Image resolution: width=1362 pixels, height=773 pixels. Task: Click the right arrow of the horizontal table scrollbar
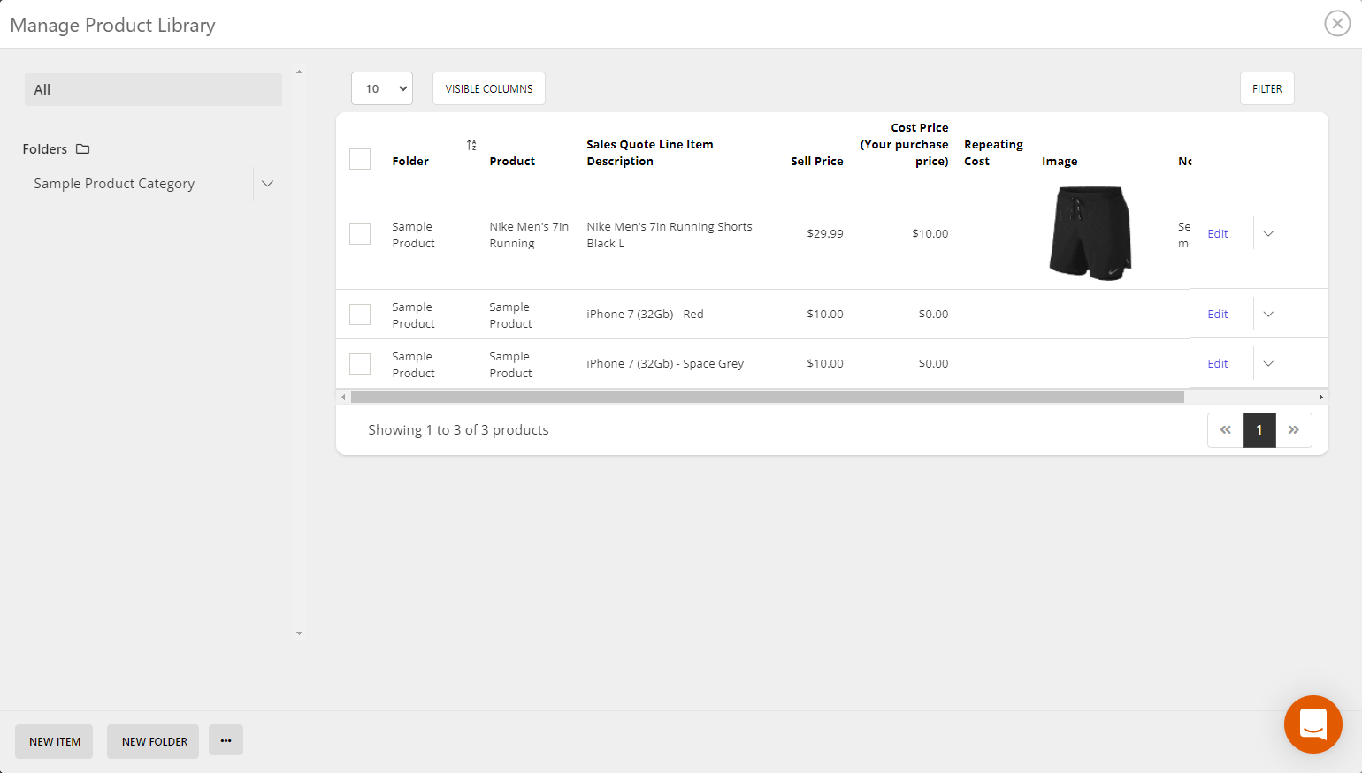coord(1320,397)
